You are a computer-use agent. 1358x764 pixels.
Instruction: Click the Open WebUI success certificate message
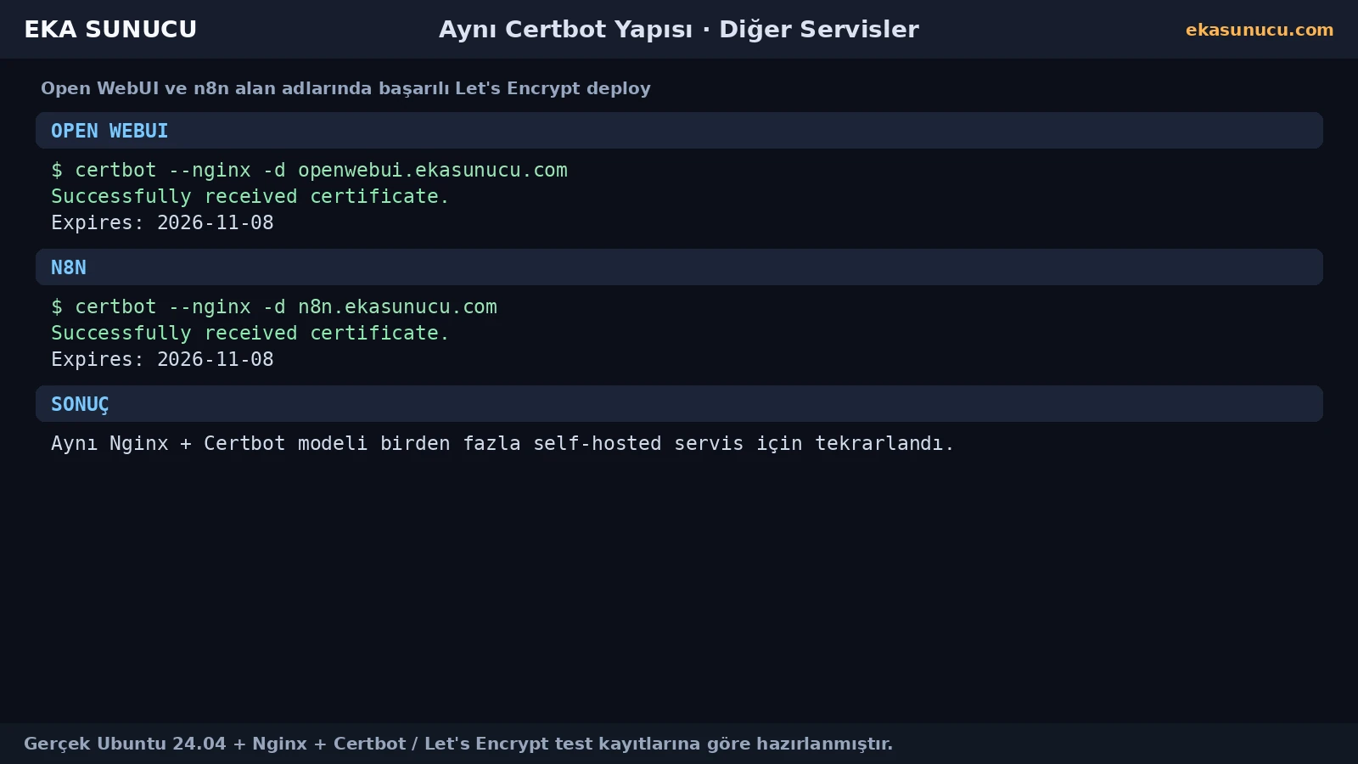[x=250, y=197]
